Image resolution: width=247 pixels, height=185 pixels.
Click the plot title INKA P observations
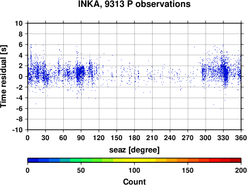tap(134, 4)
